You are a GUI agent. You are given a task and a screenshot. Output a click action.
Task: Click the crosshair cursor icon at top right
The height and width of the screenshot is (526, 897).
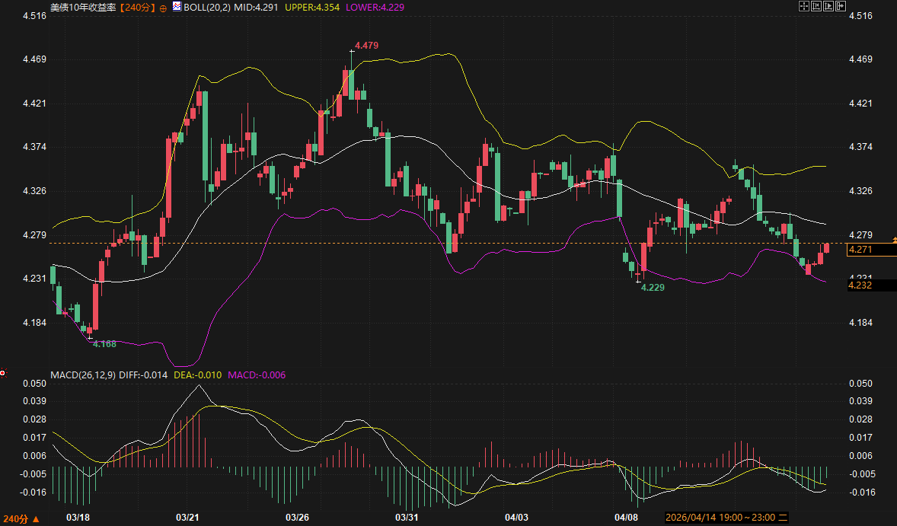click(803, 6)
